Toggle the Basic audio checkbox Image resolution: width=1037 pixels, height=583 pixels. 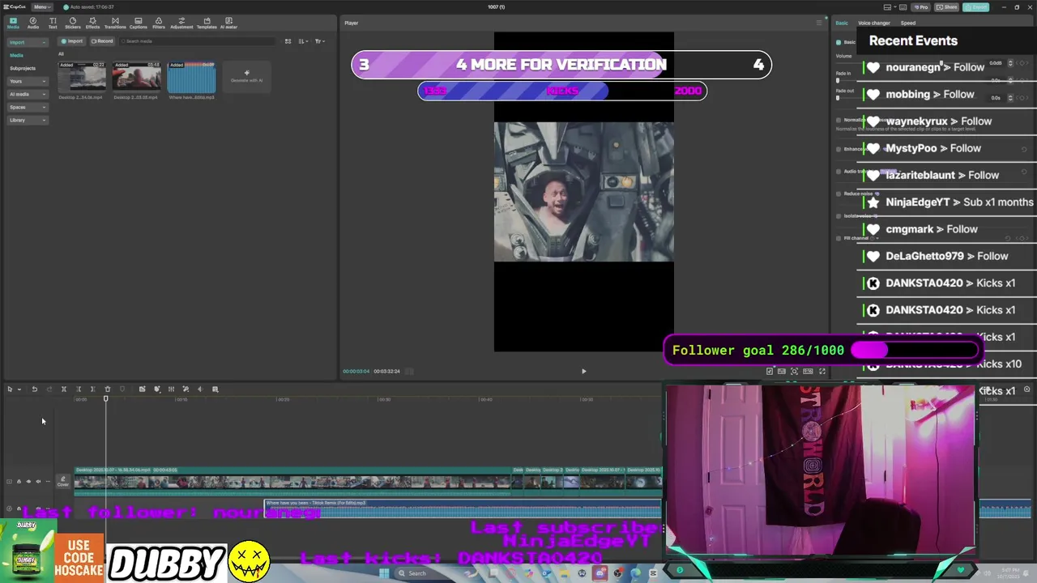coord(839,42)
